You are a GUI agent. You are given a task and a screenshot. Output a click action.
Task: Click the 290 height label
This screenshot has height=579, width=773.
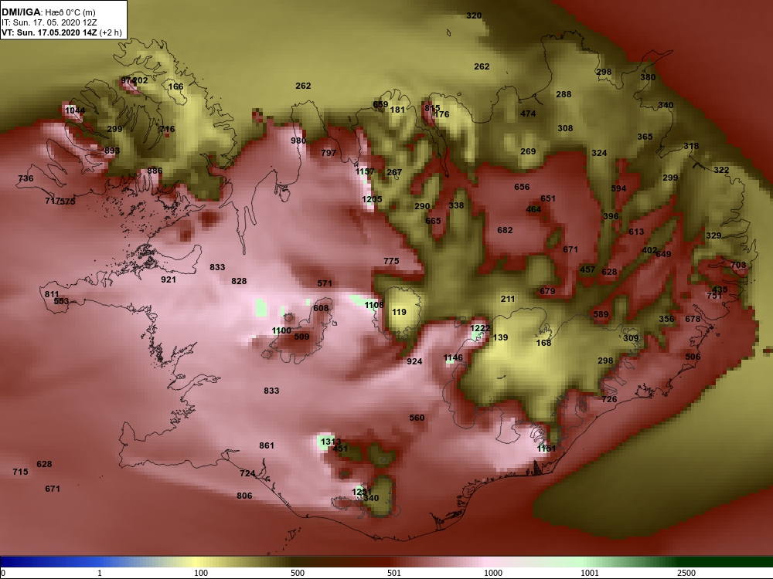click(x=422, y=206)
